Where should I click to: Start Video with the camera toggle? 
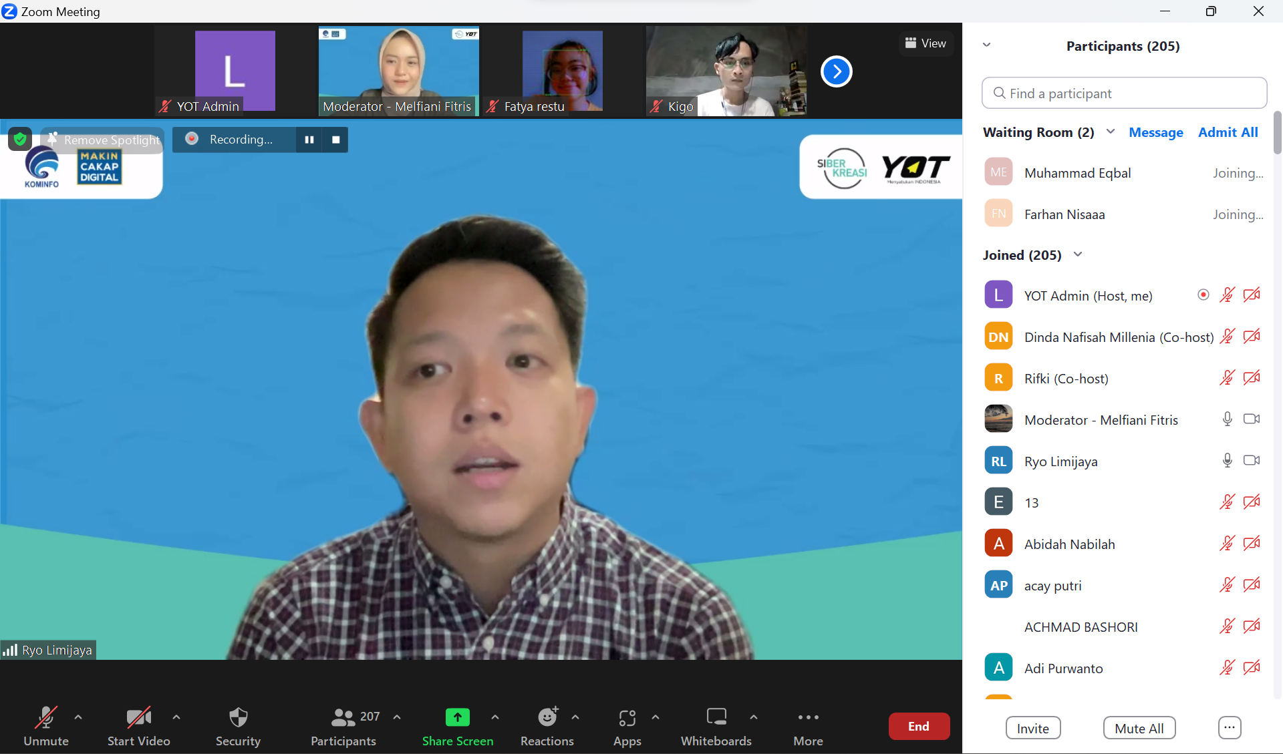click(138, 718)
